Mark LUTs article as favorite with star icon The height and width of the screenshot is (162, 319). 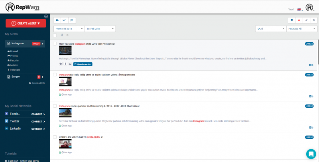click(x=61, y=64)
